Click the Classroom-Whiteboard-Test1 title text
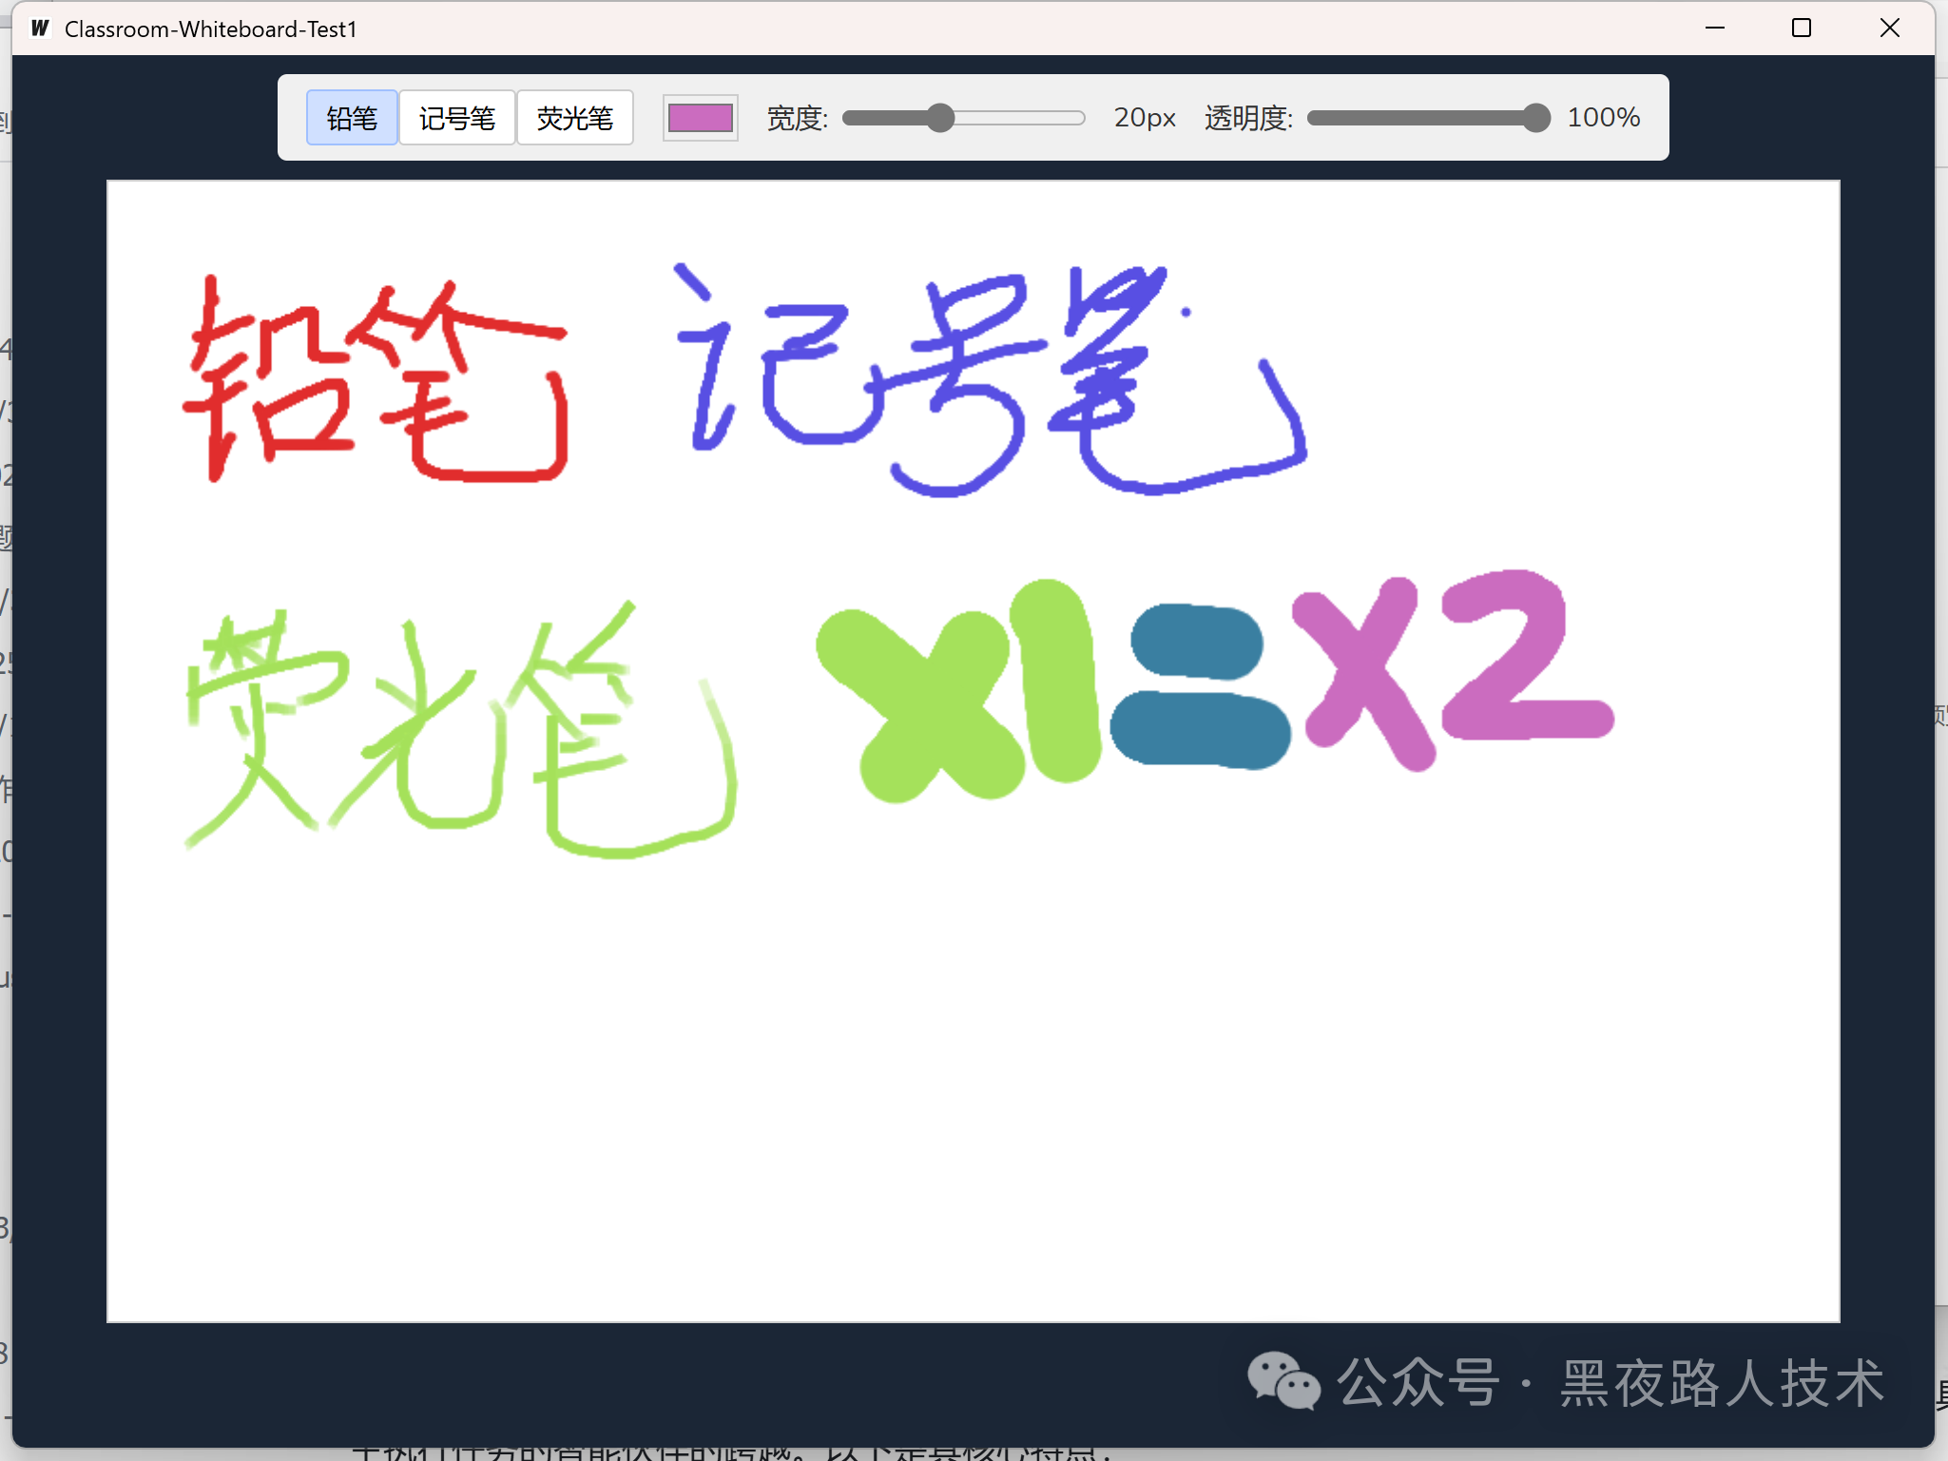Viewport: 1948px width, 1461px height. (211, 29)
